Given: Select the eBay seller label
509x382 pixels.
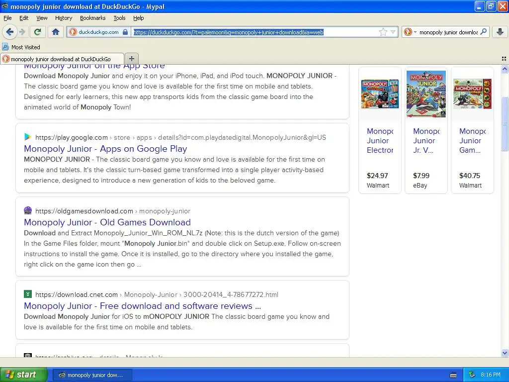Looking at the screenshot, I should point(420,186).
